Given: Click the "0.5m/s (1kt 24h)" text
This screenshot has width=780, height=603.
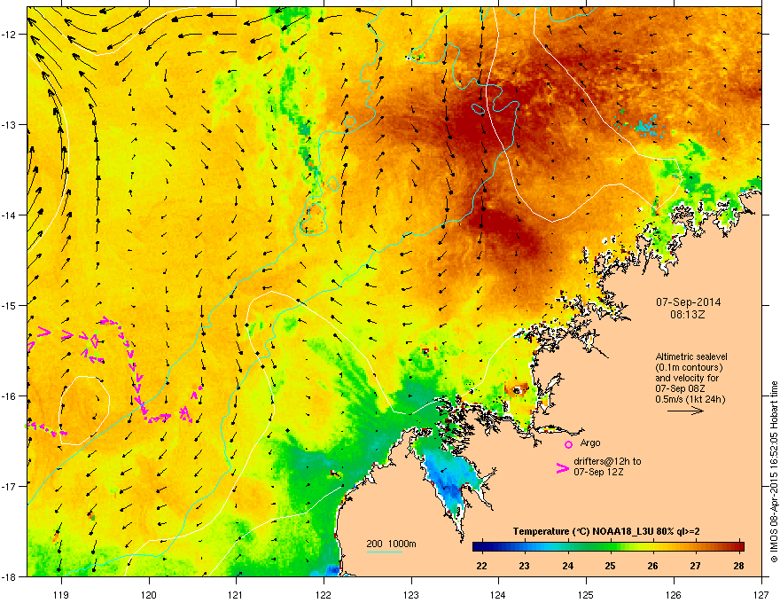Looking at the screenshot, I should tap(690, 400).
